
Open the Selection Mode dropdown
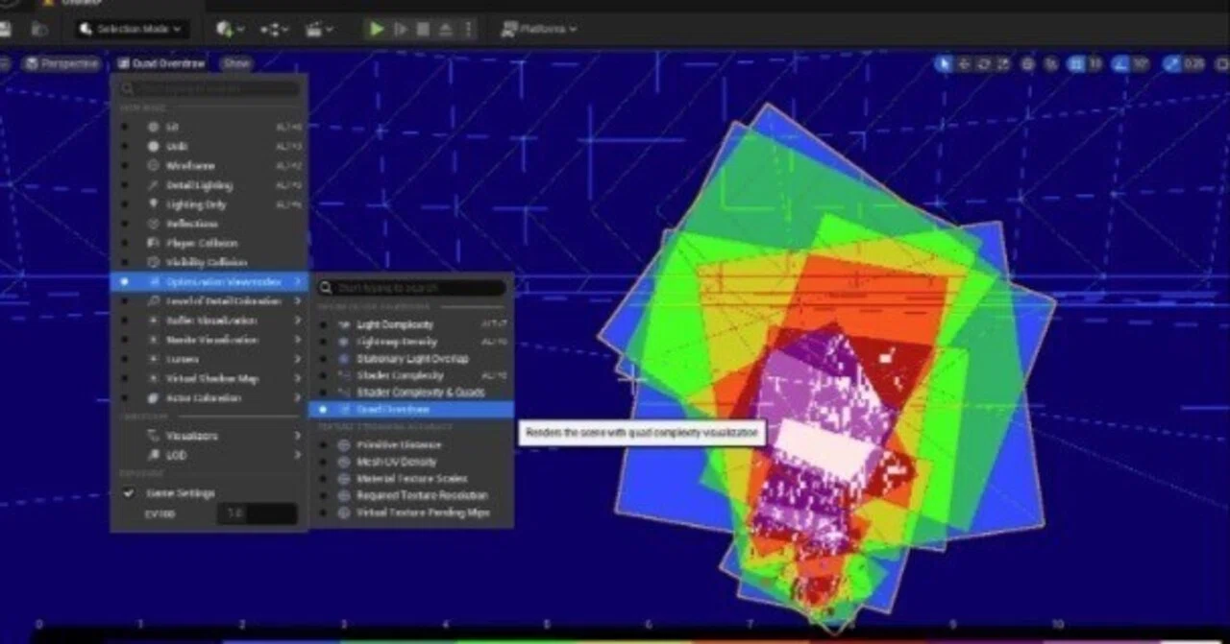[x=131, y=29]
